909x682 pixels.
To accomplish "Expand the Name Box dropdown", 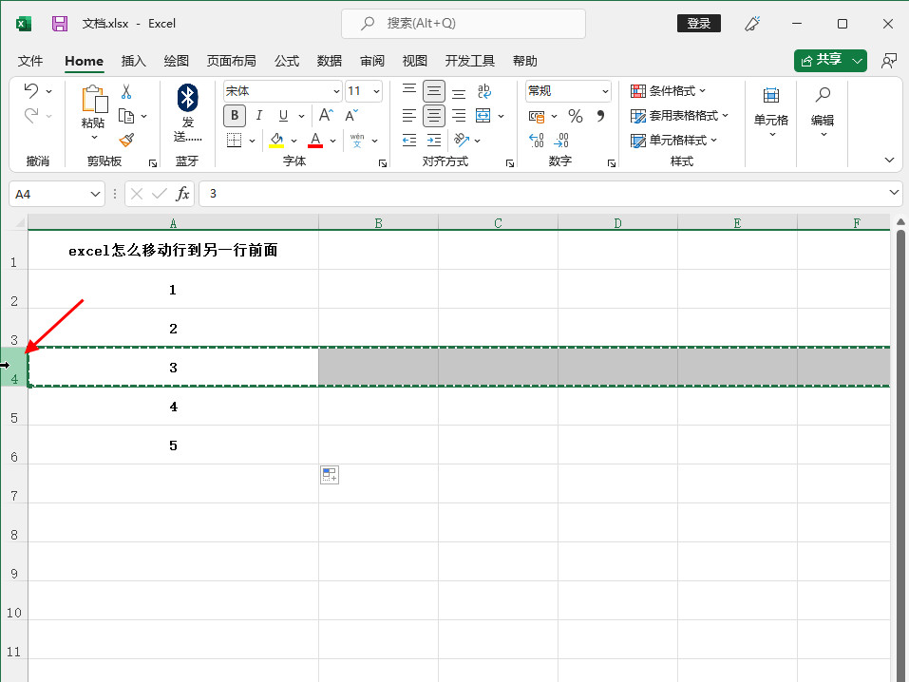I will pyautogui.click(x=95, y=194).
